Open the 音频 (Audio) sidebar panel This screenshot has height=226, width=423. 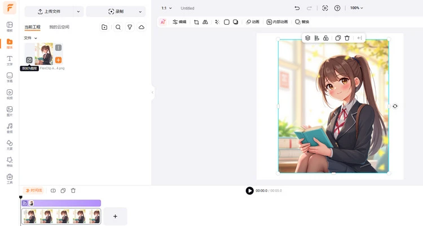point(10,128)
